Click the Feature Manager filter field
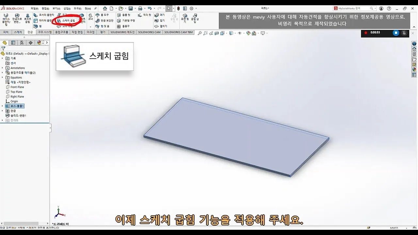This screenshot has height=235, width=418. pyautogui.click(x=24, y=48)
